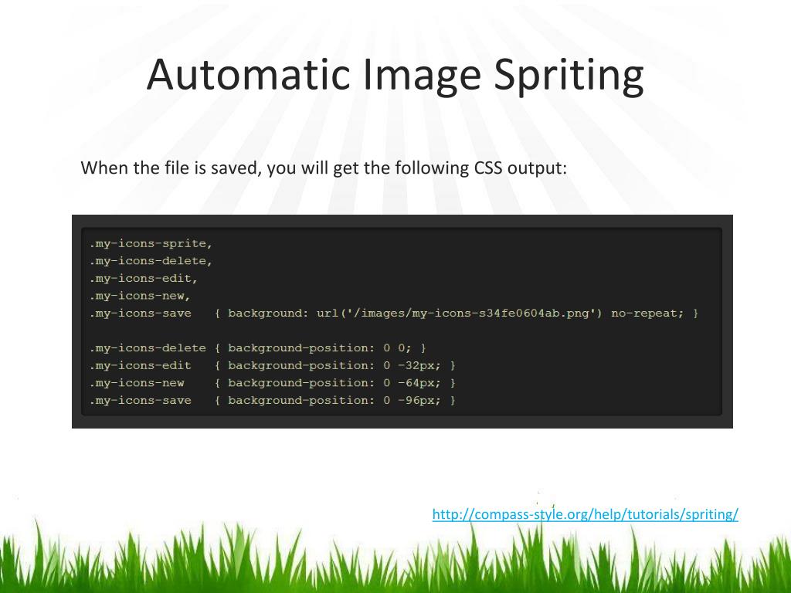Click the background url my-icons-s34fe0604ab.png line
Viewport: 791px width, 593px height.
point(394,313)
